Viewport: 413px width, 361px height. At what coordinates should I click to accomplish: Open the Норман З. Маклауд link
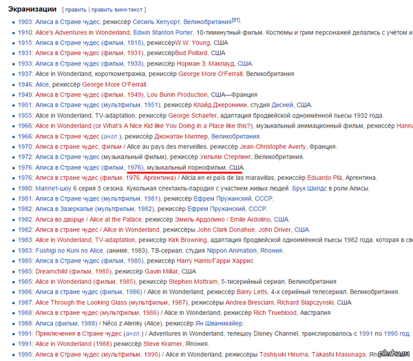205,63
